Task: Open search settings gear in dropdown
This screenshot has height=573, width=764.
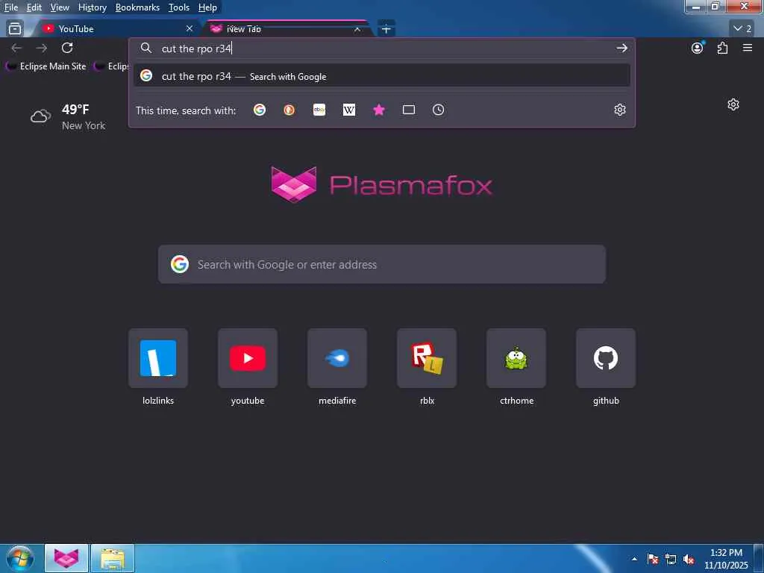Action: pyautogui.click(x=620, y=110)
